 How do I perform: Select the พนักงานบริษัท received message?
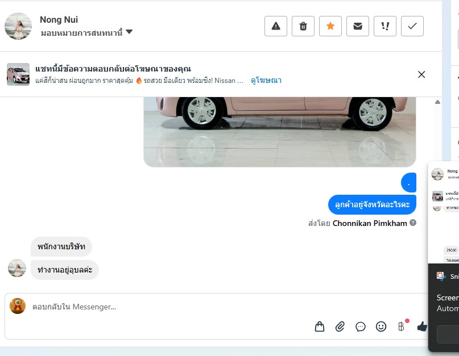pyautogui.click(x=61, y=246)
